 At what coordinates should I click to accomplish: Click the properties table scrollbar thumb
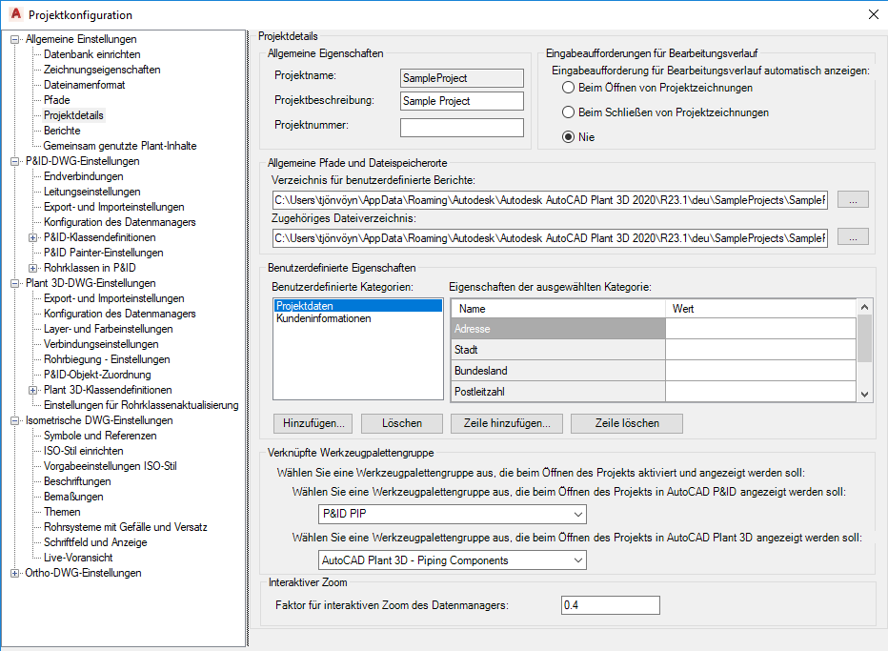864,338
